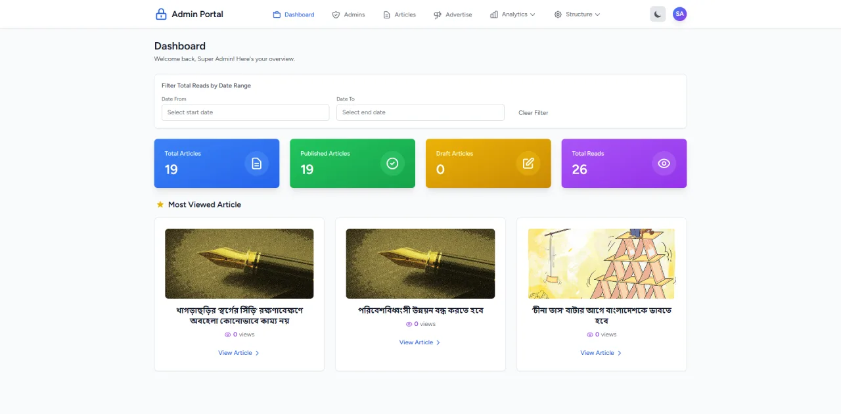Click View Article under পরিবেশবিধ্বংসী article
The image size is (841, 414).
coord(420,342)
